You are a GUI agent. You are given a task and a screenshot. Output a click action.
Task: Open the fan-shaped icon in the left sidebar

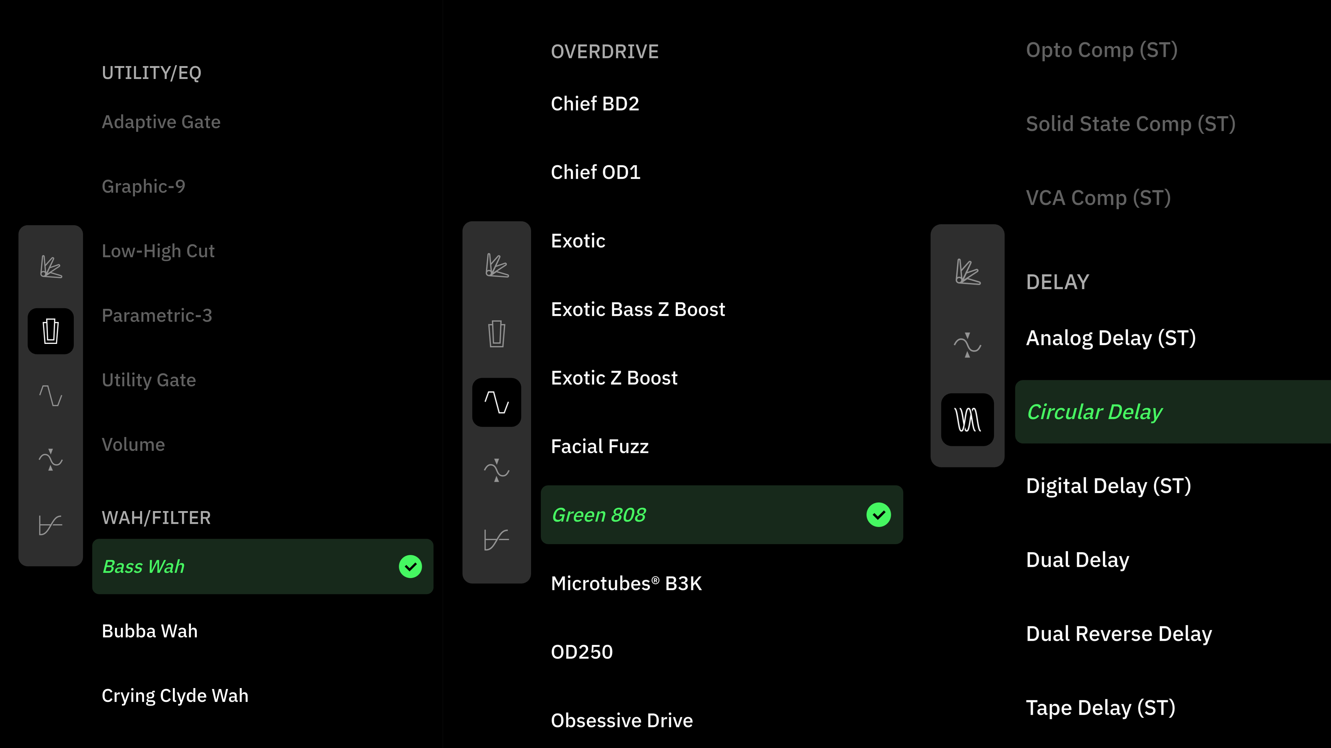point(51,266)
